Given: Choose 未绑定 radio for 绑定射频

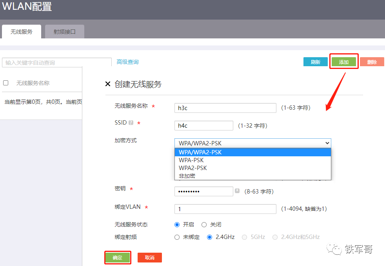Looking at the screenshot, I should (177, 237).
